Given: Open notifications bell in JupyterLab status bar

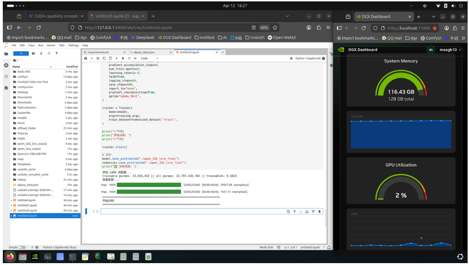Looking at the screenshot, I should [x=329, y=247].
